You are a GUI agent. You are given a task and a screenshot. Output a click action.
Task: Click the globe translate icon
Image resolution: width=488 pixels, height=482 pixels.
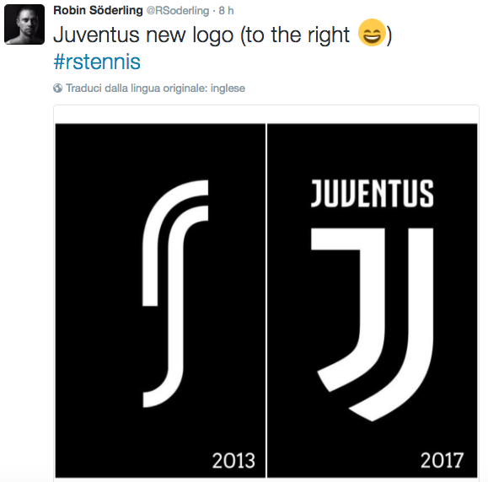pyautogui.click(x=57, y=88)
